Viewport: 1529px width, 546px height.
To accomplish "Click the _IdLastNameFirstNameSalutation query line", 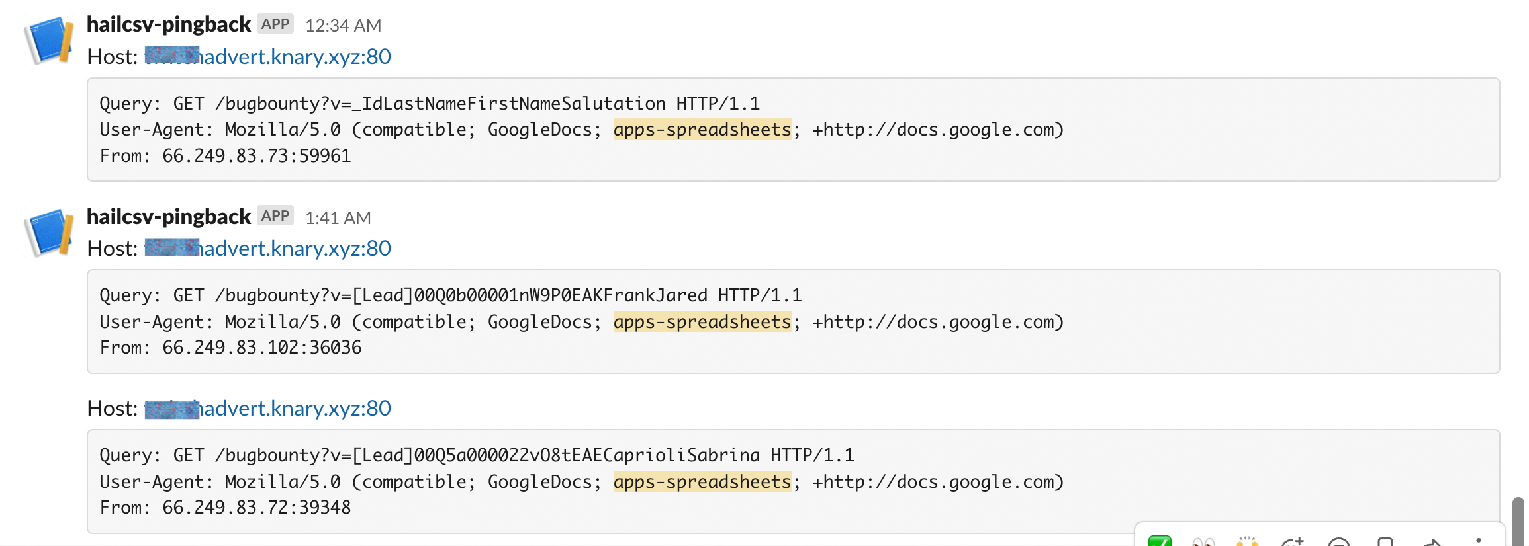I will coord(430,104).
